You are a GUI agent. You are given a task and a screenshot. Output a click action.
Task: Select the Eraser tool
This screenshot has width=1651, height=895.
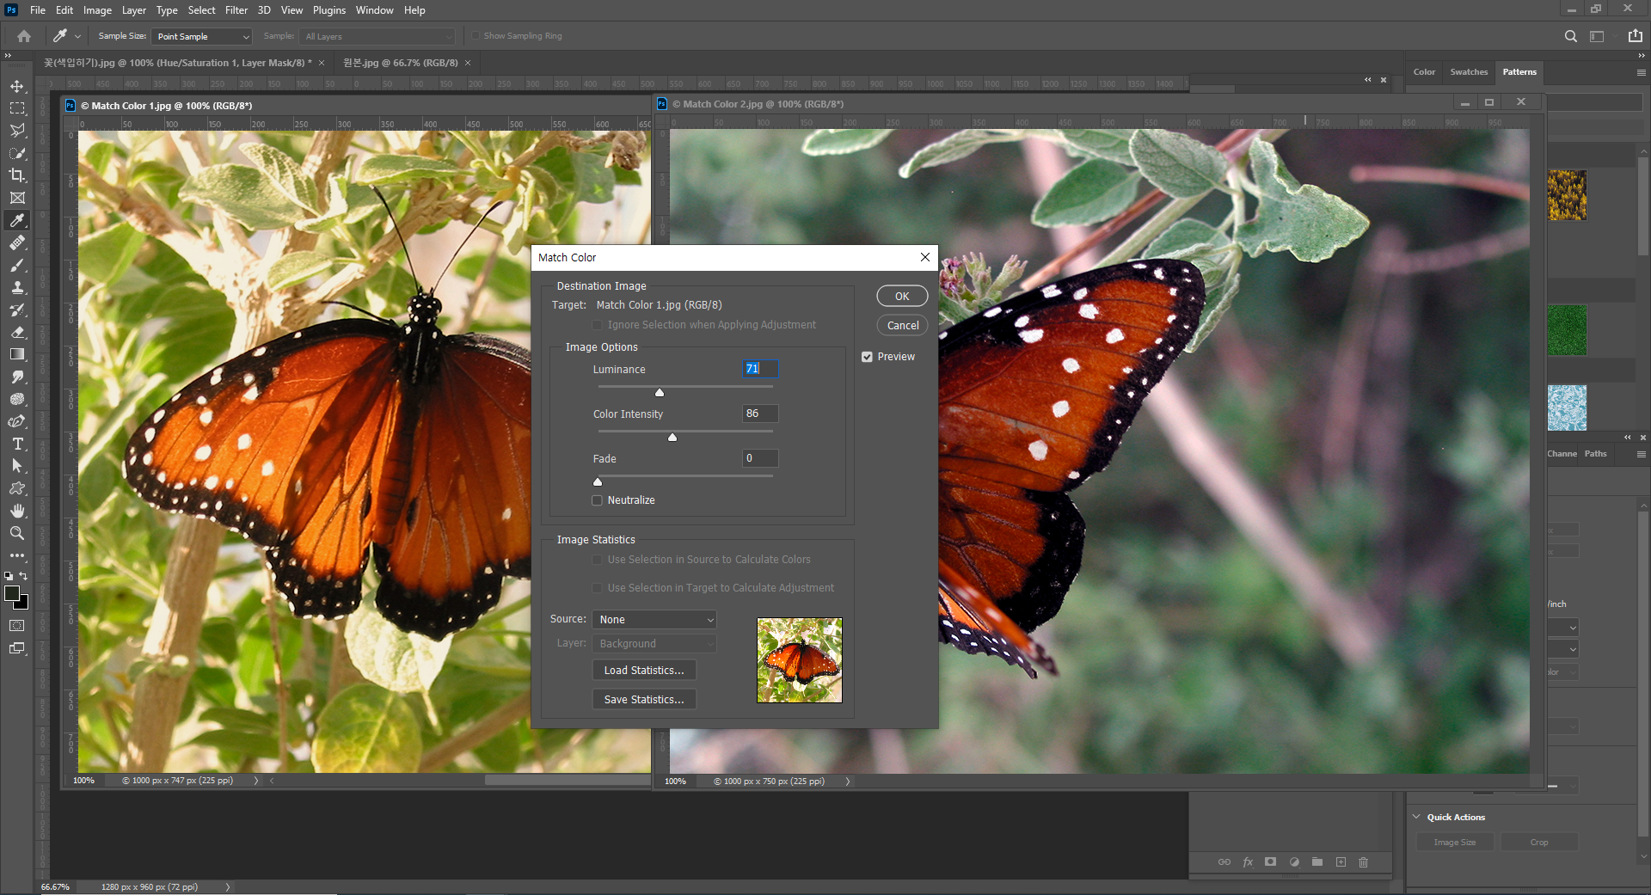(x=17, y=332)
